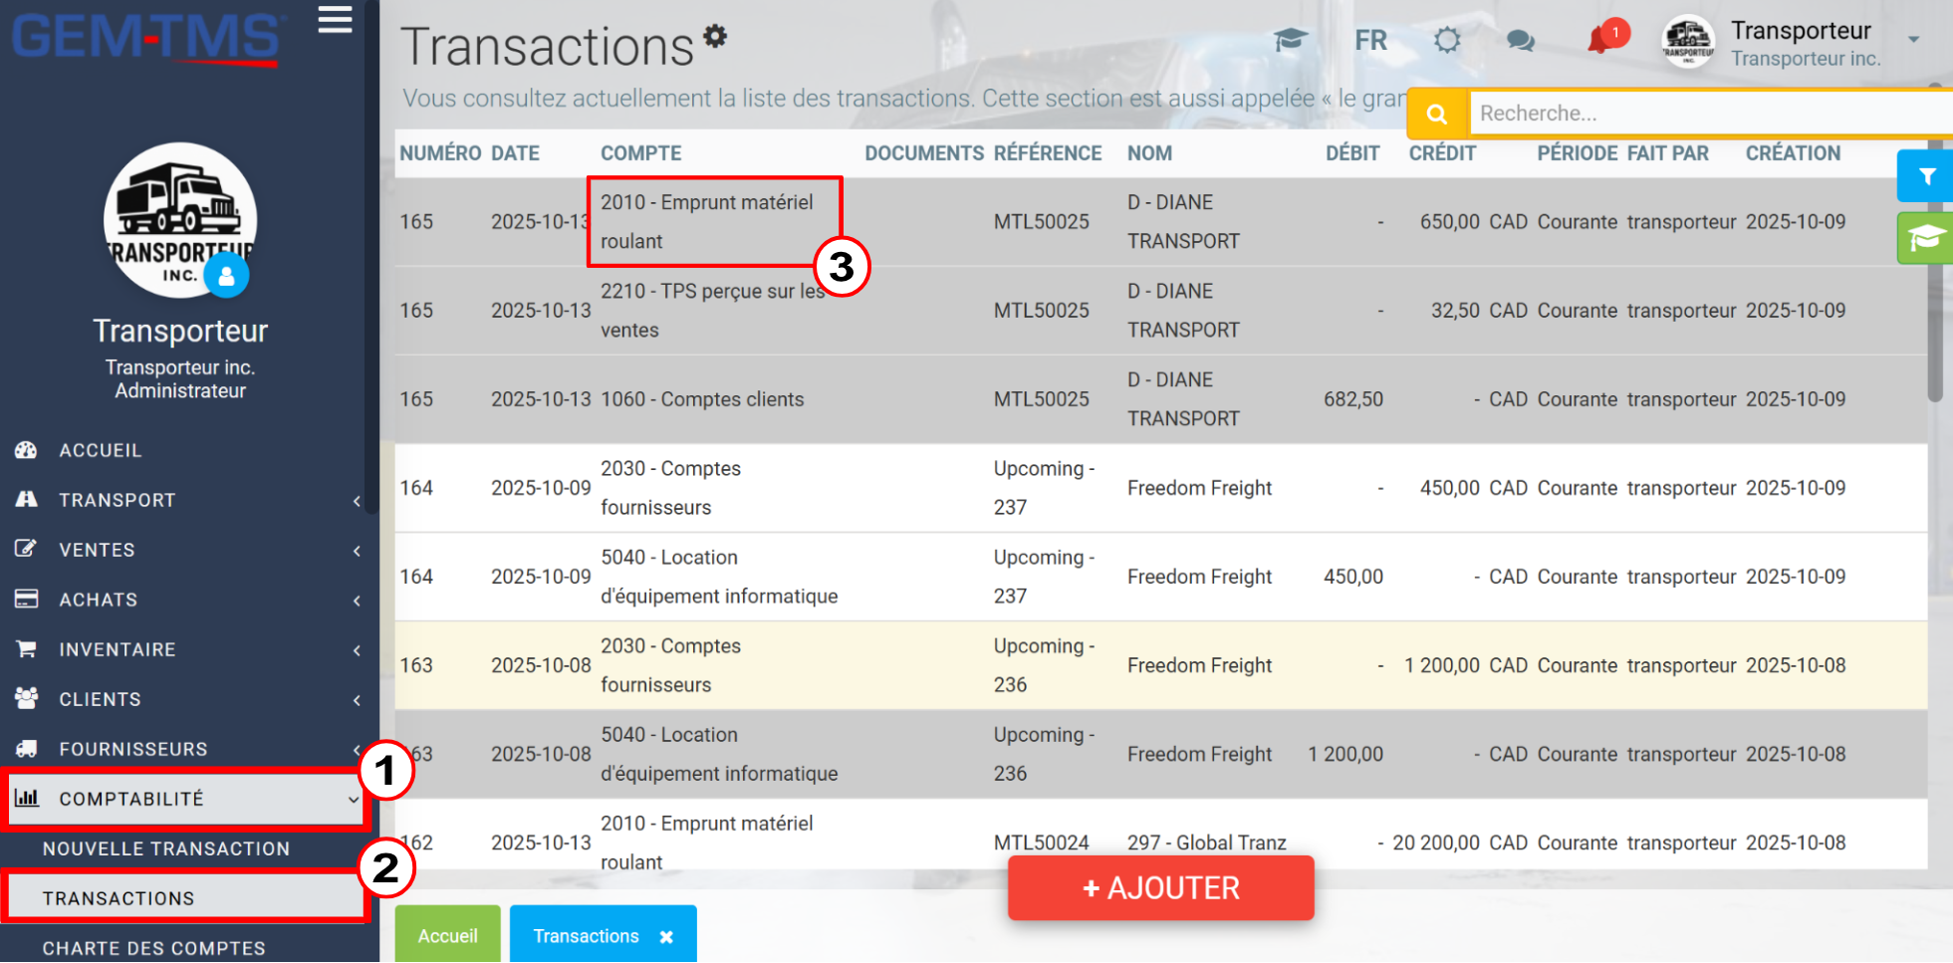Expand the Inventaire chevron
1953x963 pixels.
[x=357, y=650]
